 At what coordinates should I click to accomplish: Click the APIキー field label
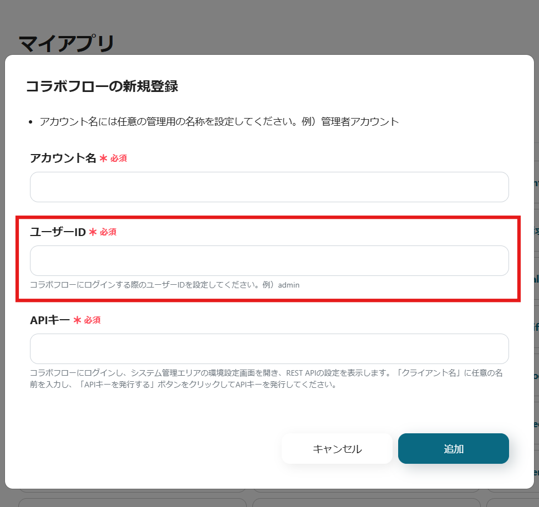tap(50, 320)
